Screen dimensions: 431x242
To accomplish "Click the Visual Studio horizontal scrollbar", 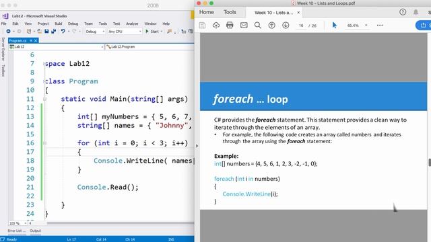I will tap(121, 223).
